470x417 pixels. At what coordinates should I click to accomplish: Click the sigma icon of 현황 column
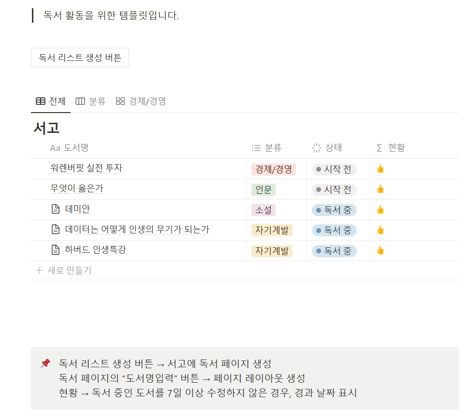[380, 148]
